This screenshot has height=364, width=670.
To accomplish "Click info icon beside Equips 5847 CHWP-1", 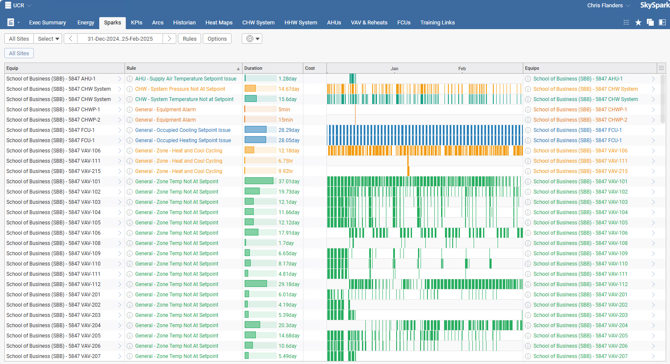I will (528, 110).
